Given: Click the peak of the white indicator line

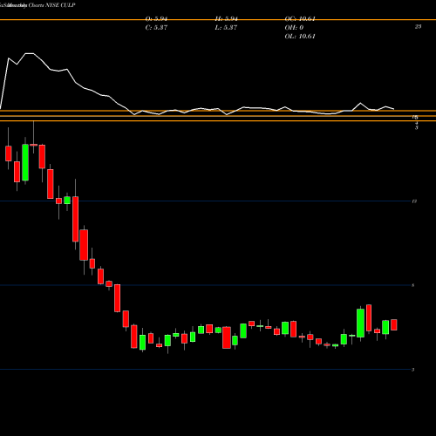Looking at the screenshot, I should click(x=29, y=53).
